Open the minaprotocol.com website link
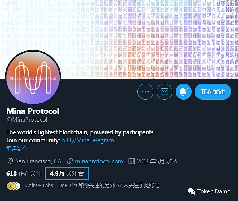Screen dimensions: 238x201 coord(99,161)
